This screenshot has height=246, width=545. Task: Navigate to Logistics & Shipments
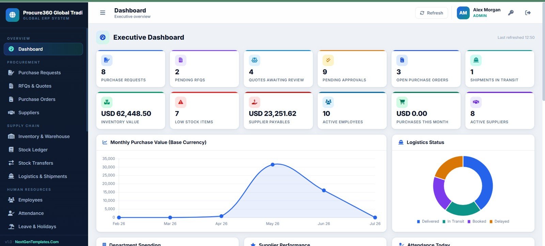click(x=43, y=176)
